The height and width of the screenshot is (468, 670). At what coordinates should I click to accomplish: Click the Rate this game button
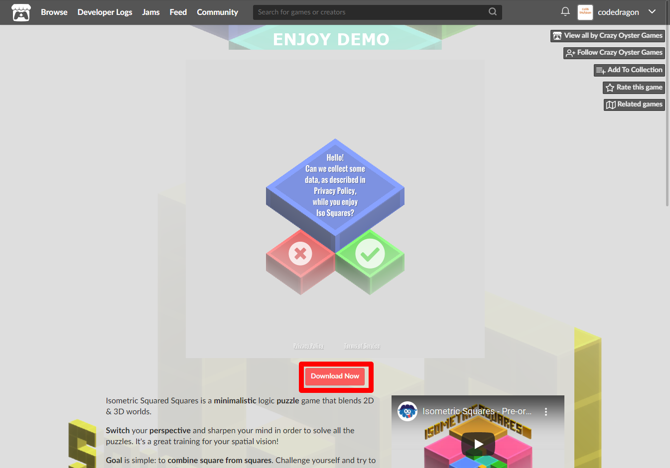click(x=634, y=88)
